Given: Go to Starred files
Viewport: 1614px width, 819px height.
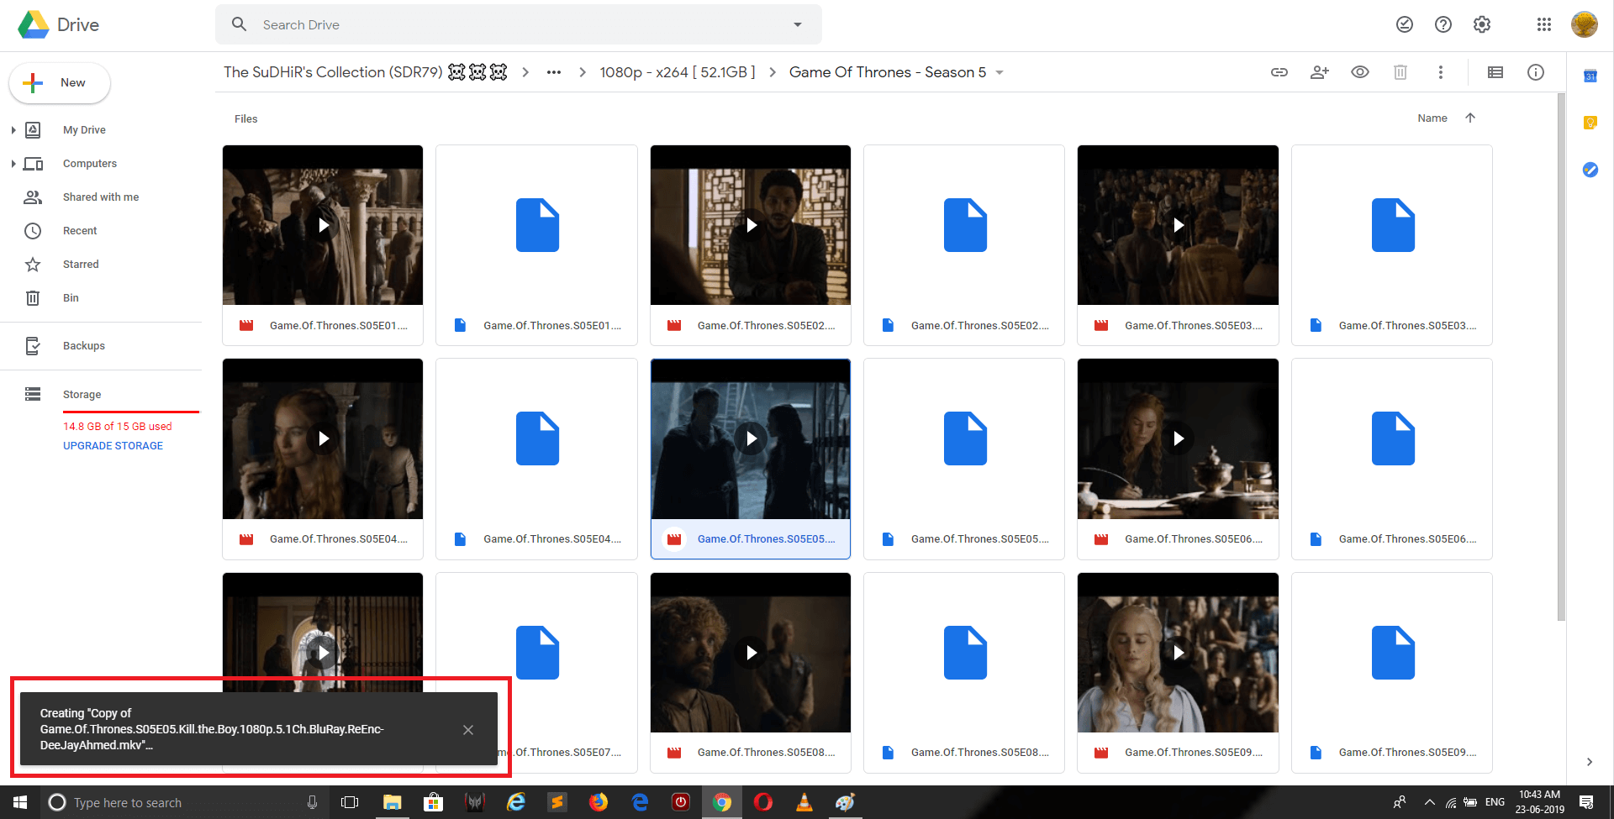Looking at the screenshot, I should (x=81, y=265).
